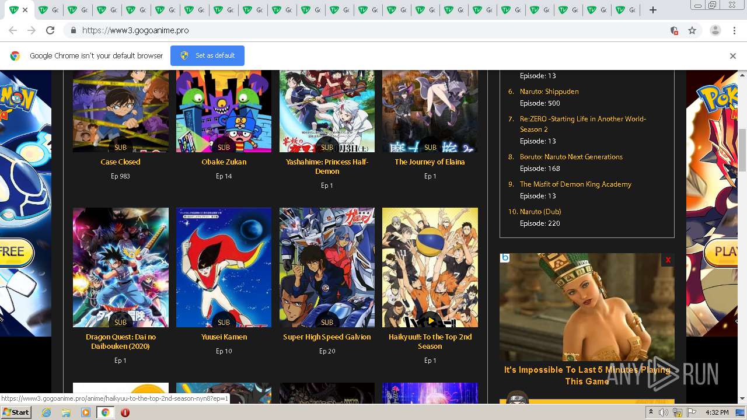Open a new browser tab
Viewport: 747px width, 420px height.
point(653,10)
